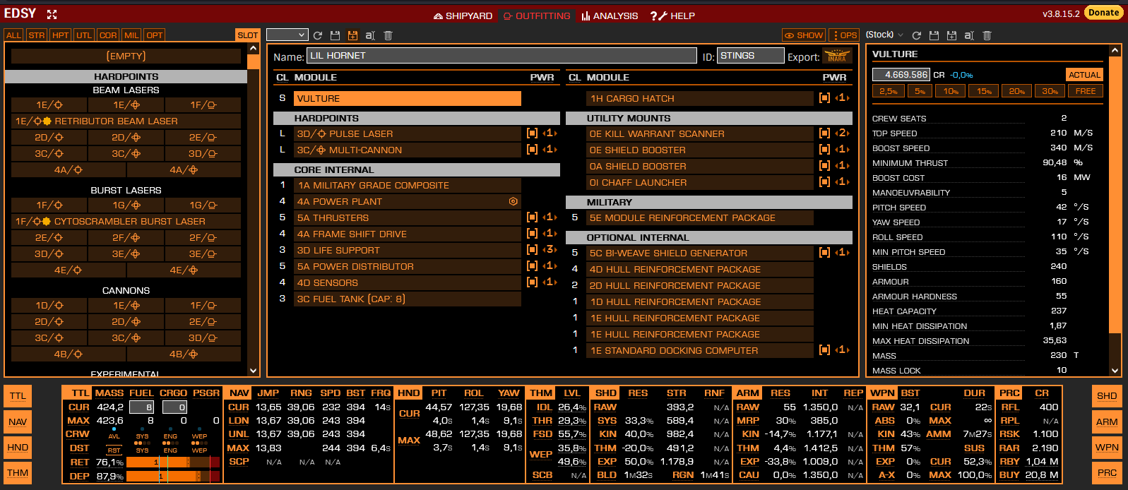Toggle fullscreen icon next to EDSY logo

point(52,14)
